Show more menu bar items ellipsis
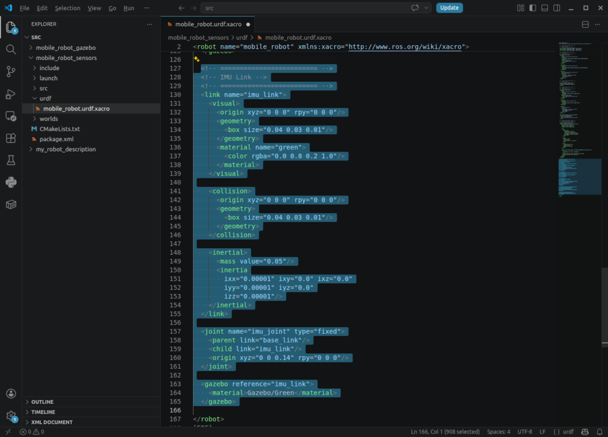The height and width of the screenshot is (437, 608). point(147,8)
